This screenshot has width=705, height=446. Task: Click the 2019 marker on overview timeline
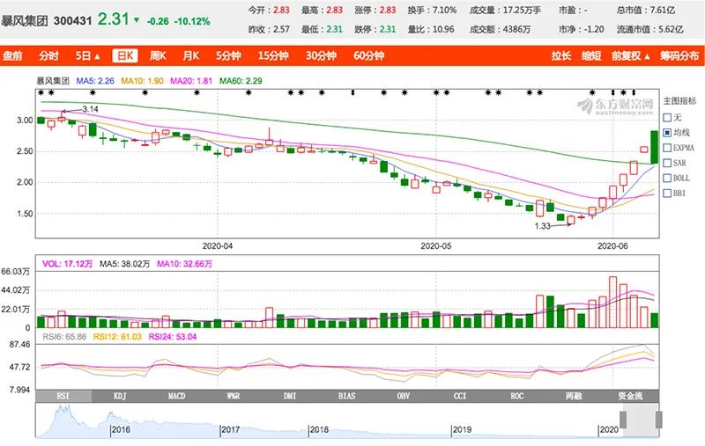click(462, 429)
